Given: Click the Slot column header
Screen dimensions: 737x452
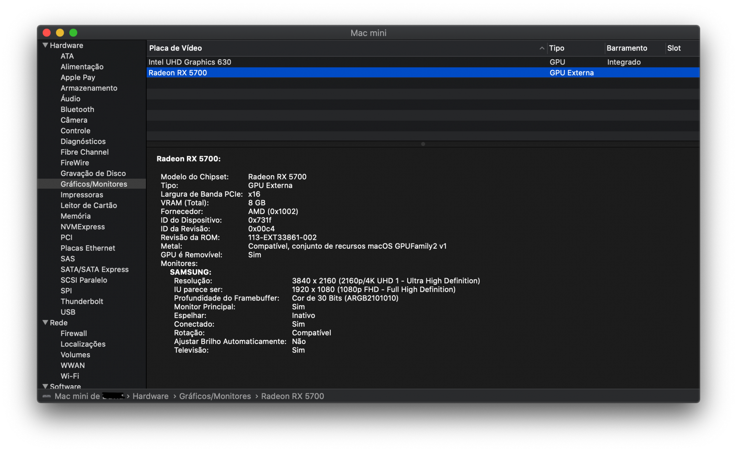Looking at the screenshot, I should (674, 48).
